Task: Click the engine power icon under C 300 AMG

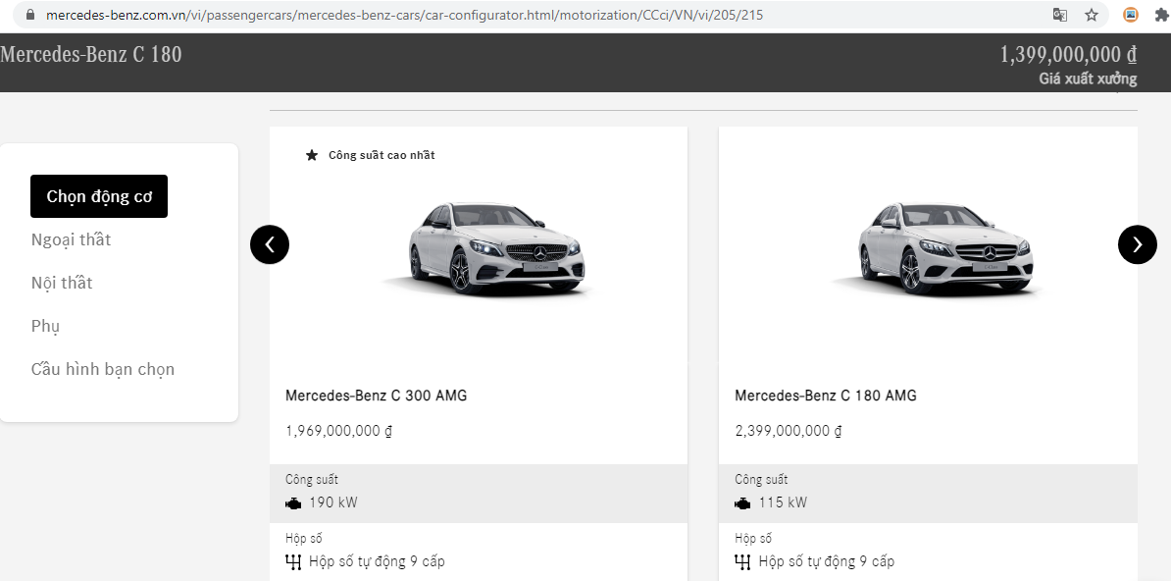Action: [293, 502]
